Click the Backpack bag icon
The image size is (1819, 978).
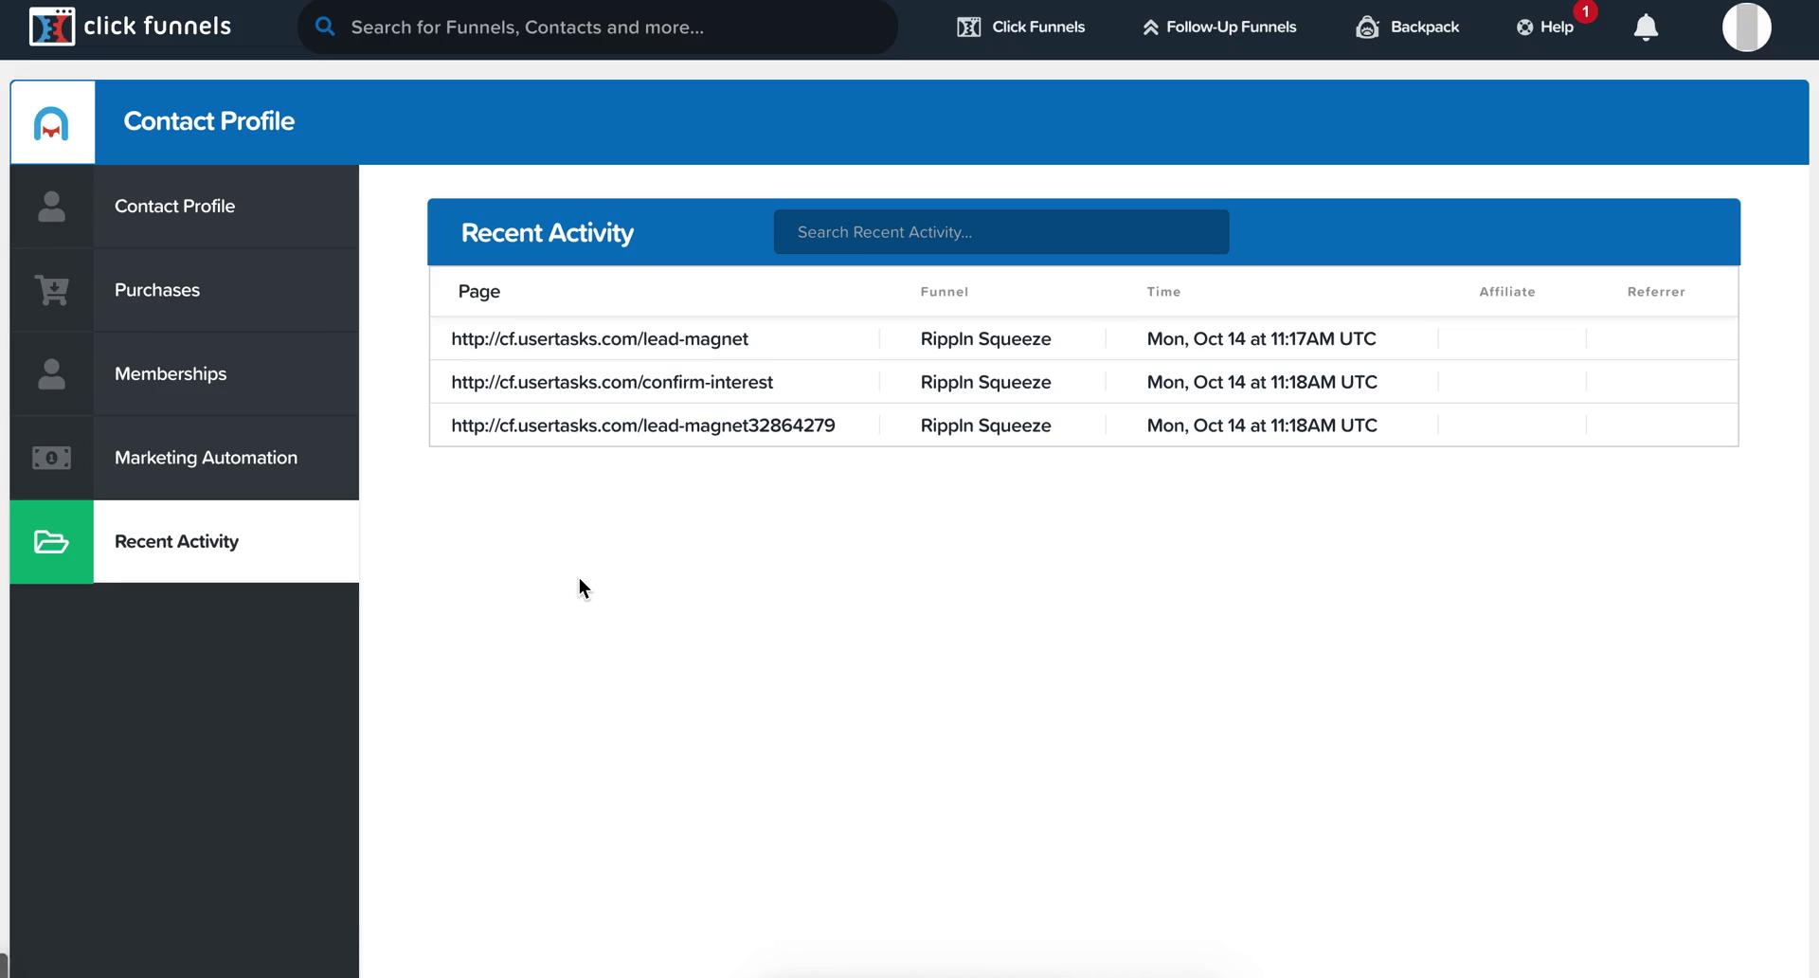click(1367, 27)
